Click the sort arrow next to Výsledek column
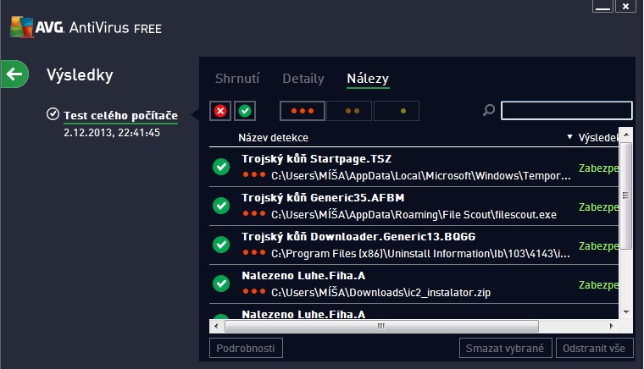 [569, 136]
